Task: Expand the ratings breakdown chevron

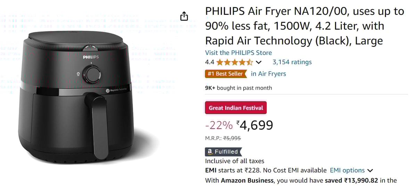Action: coord(258,63)
